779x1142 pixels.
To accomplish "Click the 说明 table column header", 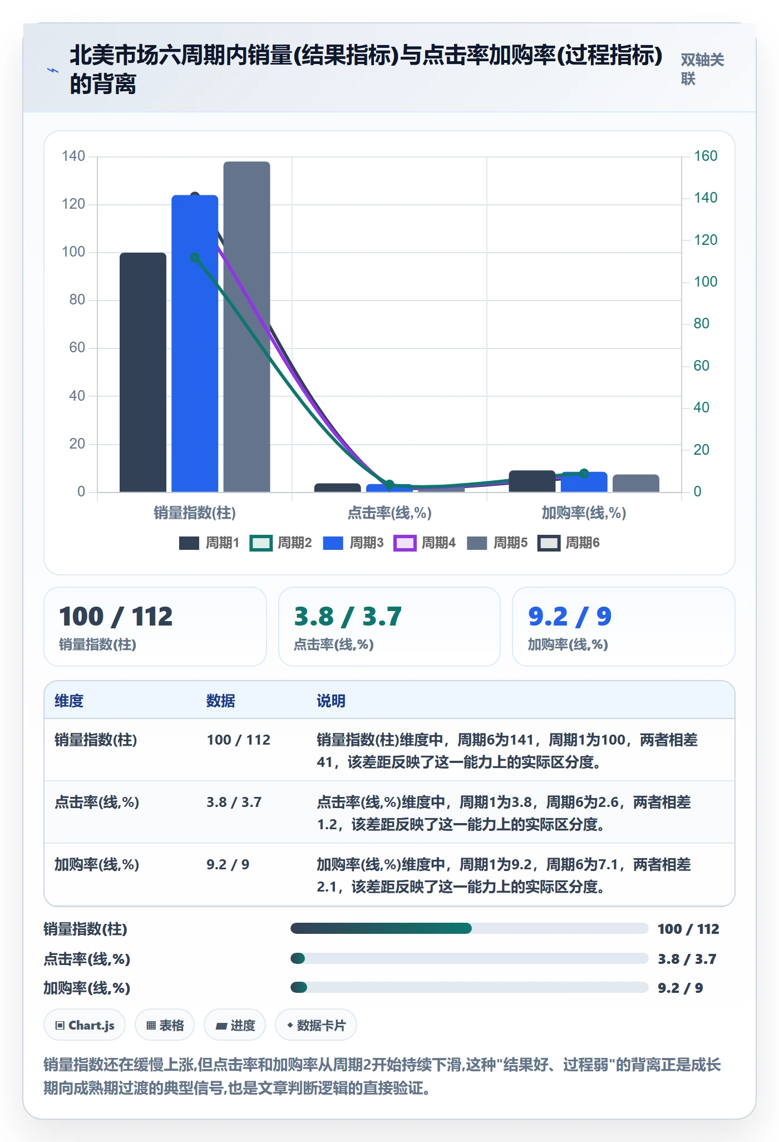I will [331, 701].
